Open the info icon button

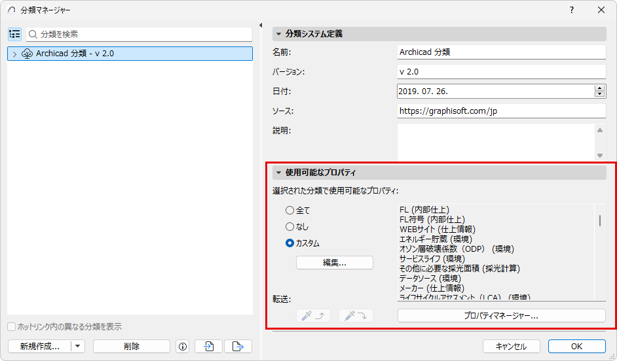tap(183, 347)
